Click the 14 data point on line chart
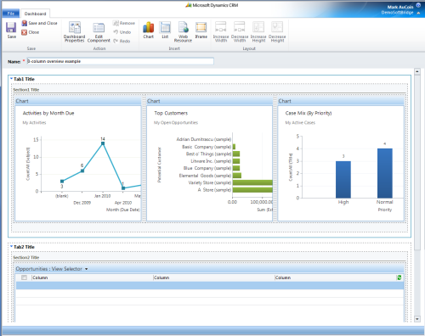Screen dimensions: 425x336 [103, 143]
